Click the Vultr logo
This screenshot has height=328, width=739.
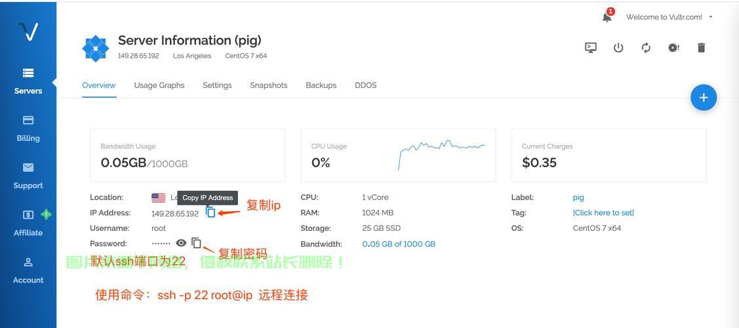pyautogui.click(x=28, y=31)
